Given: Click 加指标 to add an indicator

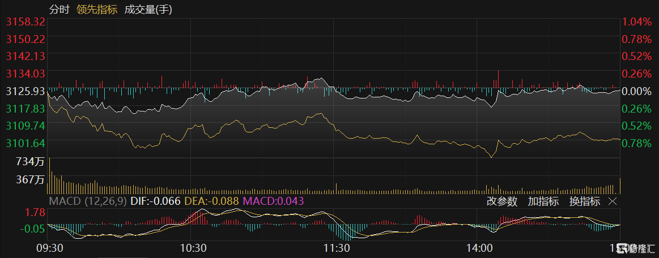Looking at the screenshot, I should [x=543, y=201].
